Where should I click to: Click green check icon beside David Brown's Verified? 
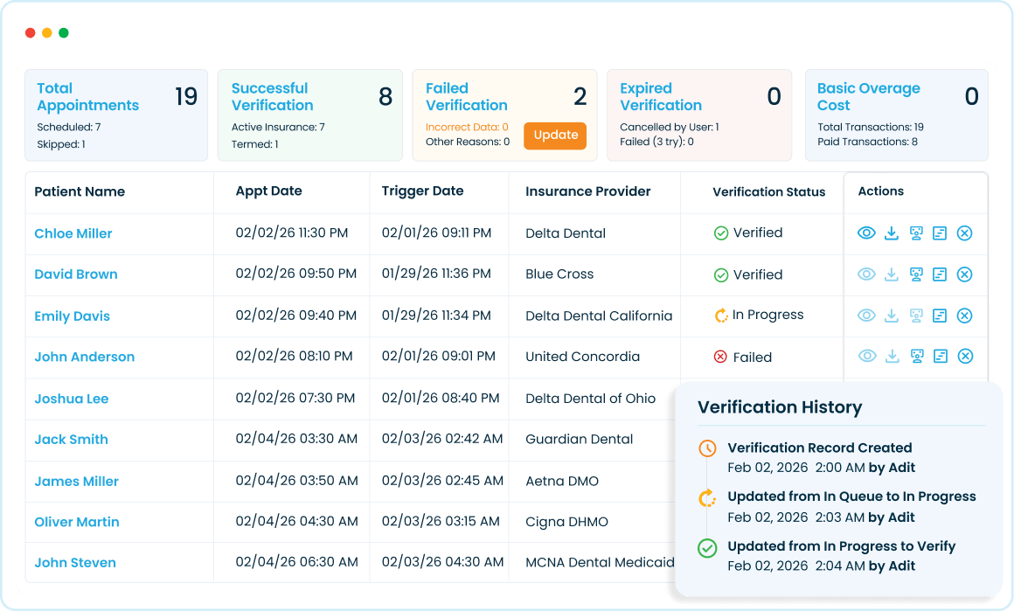721,275
